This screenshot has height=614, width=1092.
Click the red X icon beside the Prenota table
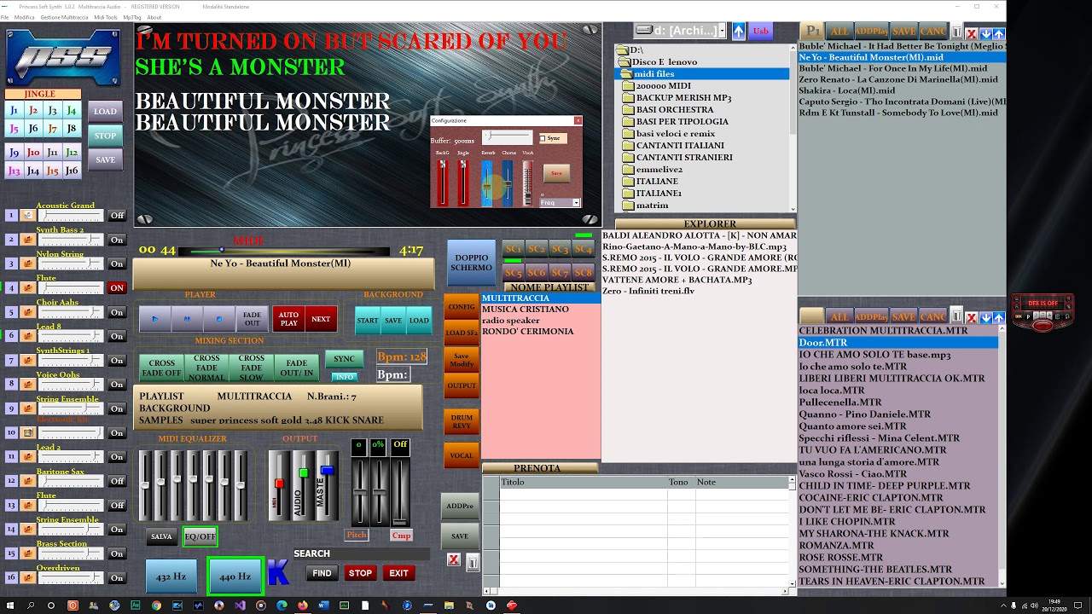(454, 559)
